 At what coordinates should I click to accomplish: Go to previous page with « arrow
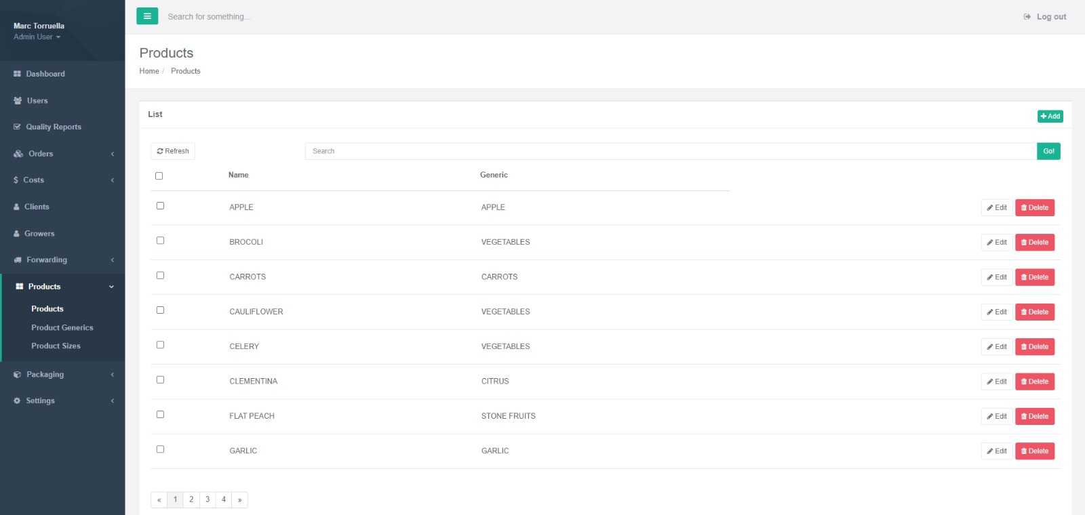tap(159, 499)
